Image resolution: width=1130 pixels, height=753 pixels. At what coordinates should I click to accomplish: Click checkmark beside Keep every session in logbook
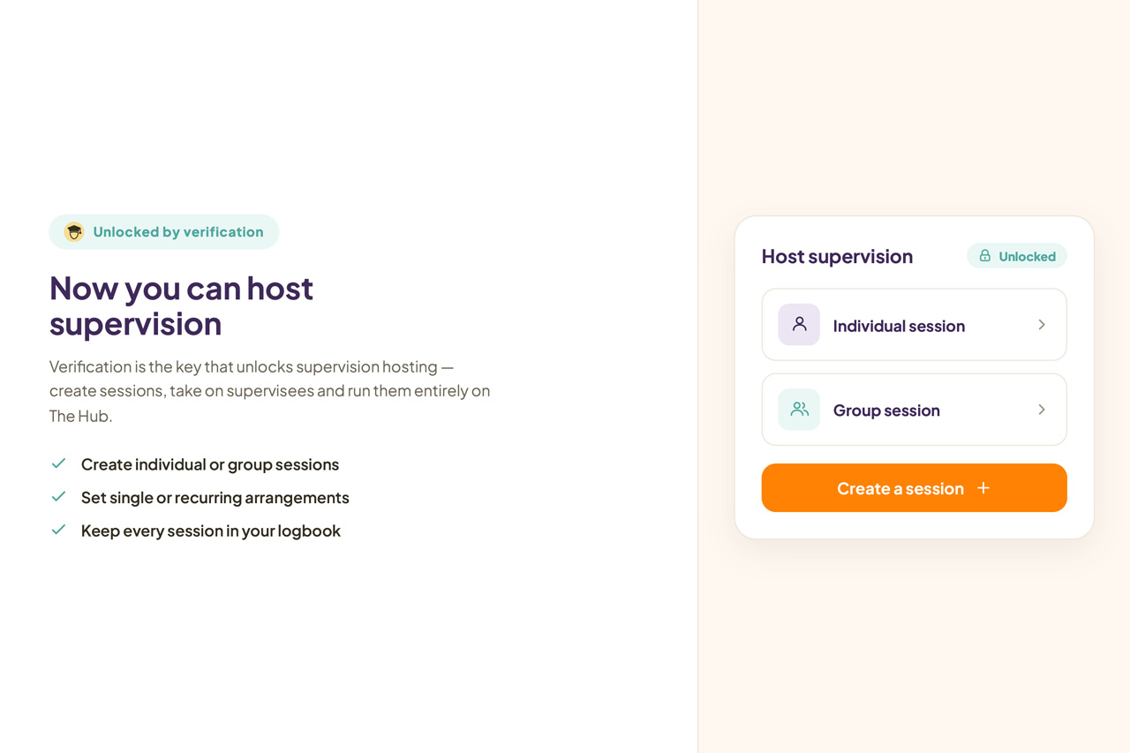pyautogui.click(x=58, y=531)
